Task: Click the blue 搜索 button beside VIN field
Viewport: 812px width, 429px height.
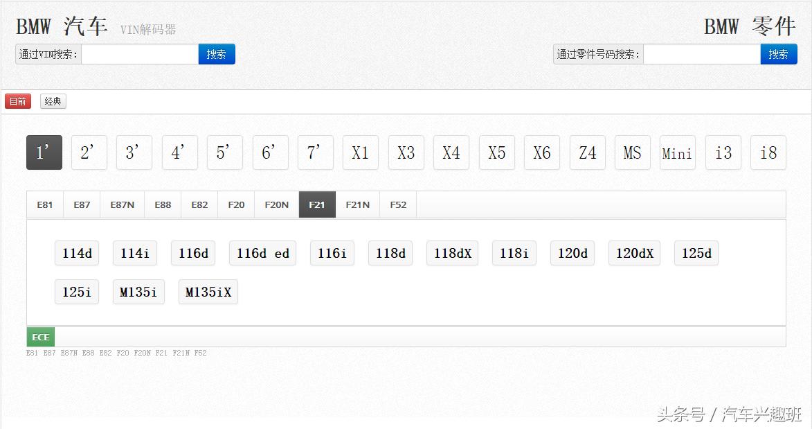Action: 217,54
